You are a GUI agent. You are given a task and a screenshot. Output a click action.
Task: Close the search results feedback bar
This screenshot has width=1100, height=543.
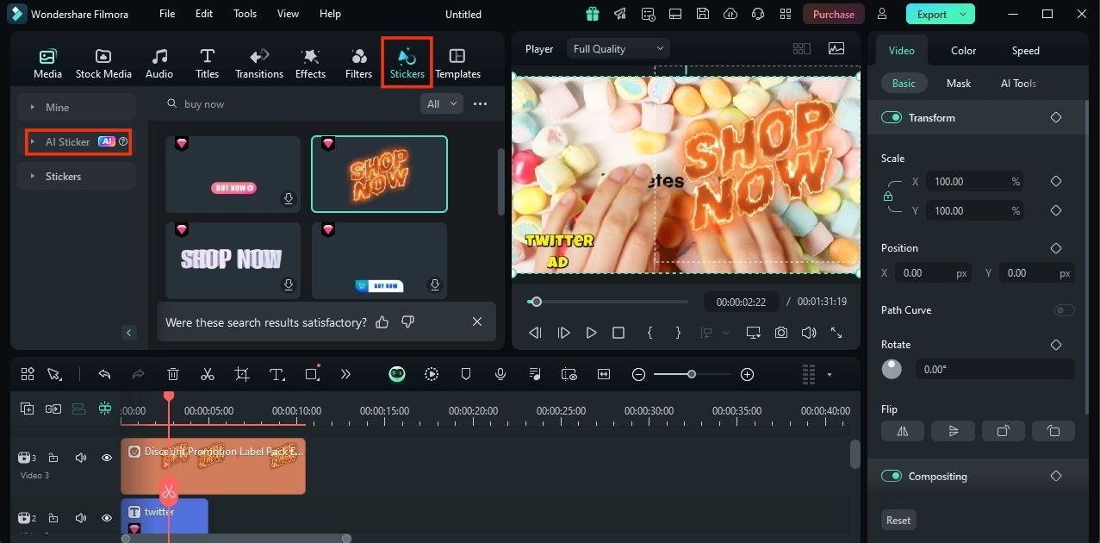click(x=477, y=321)
